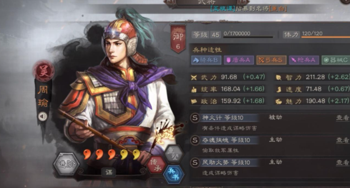The image size is (350, 188).
Task: Select the 弓兵S troop aptitude tag
Action: (x=271, y=60)
